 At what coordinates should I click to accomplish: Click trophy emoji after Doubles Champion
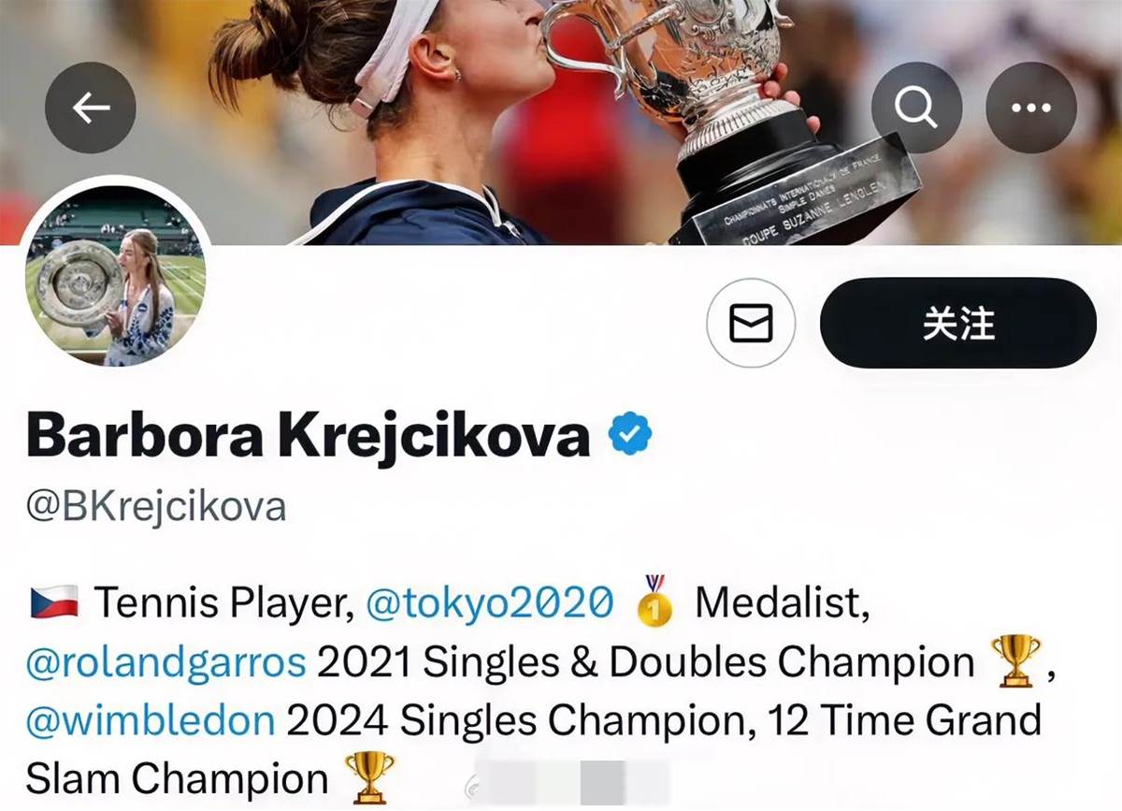click(x=1017, y=659)
